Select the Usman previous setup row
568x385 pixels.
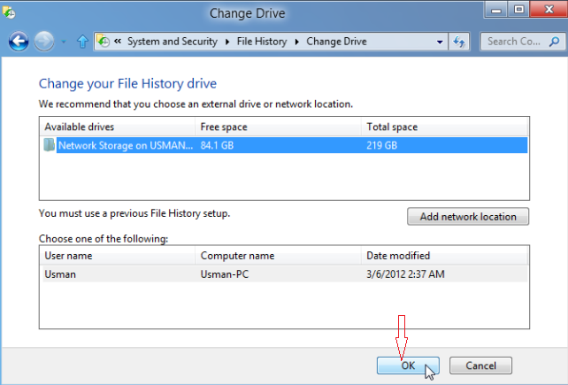pos(285,274)
